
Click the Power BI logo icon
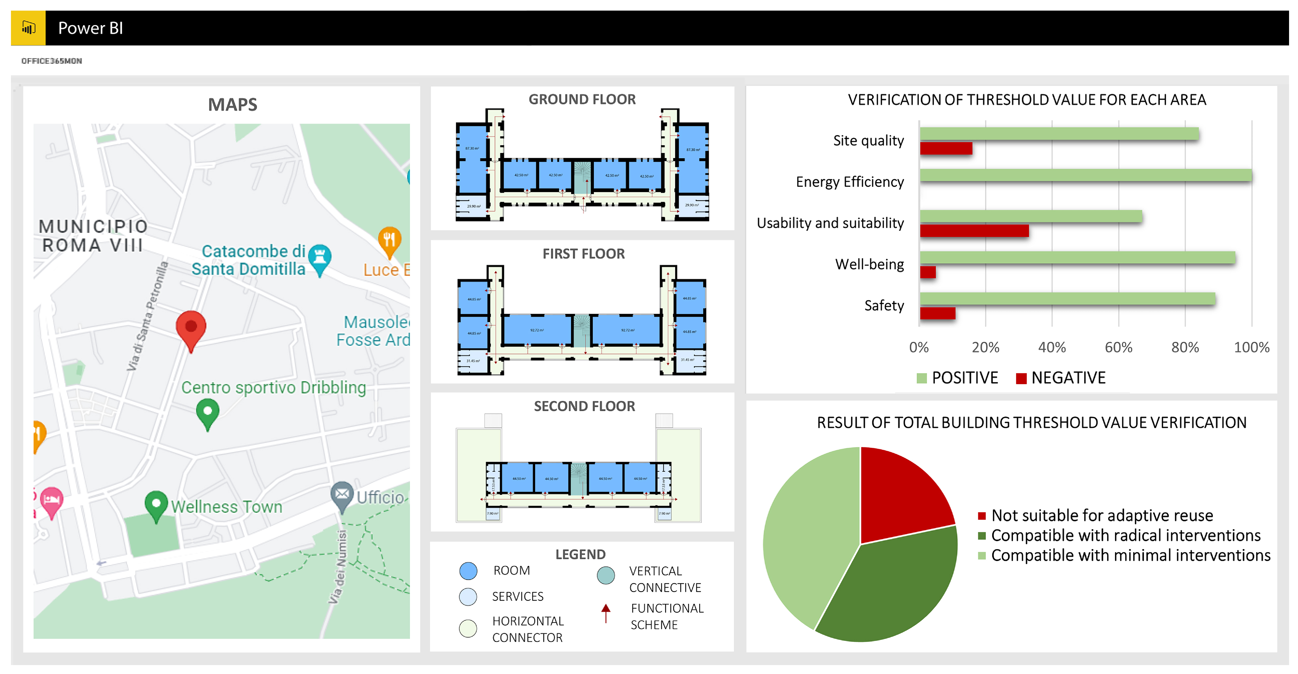(x=28, y=28)
